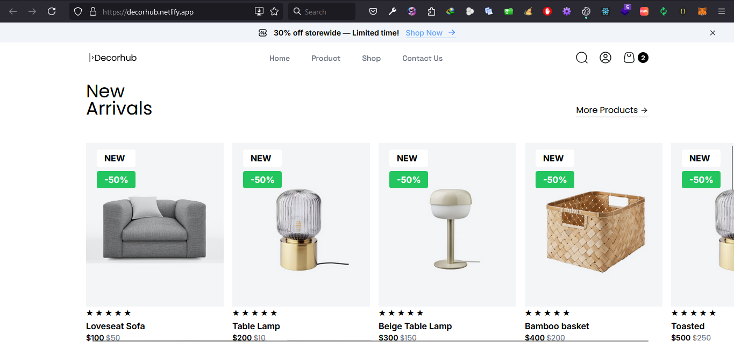The width and height of the screenshot is (734, 348).
Task: Click the Pocket save icon in toolbar
Action: (x=373, y=11)
